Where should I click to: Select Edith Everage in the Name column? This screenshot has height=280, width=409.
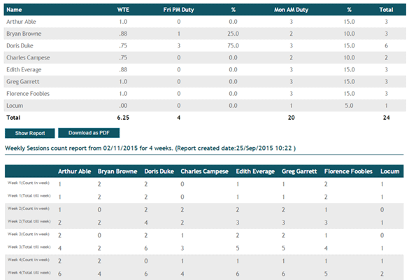tap(24, 70)
